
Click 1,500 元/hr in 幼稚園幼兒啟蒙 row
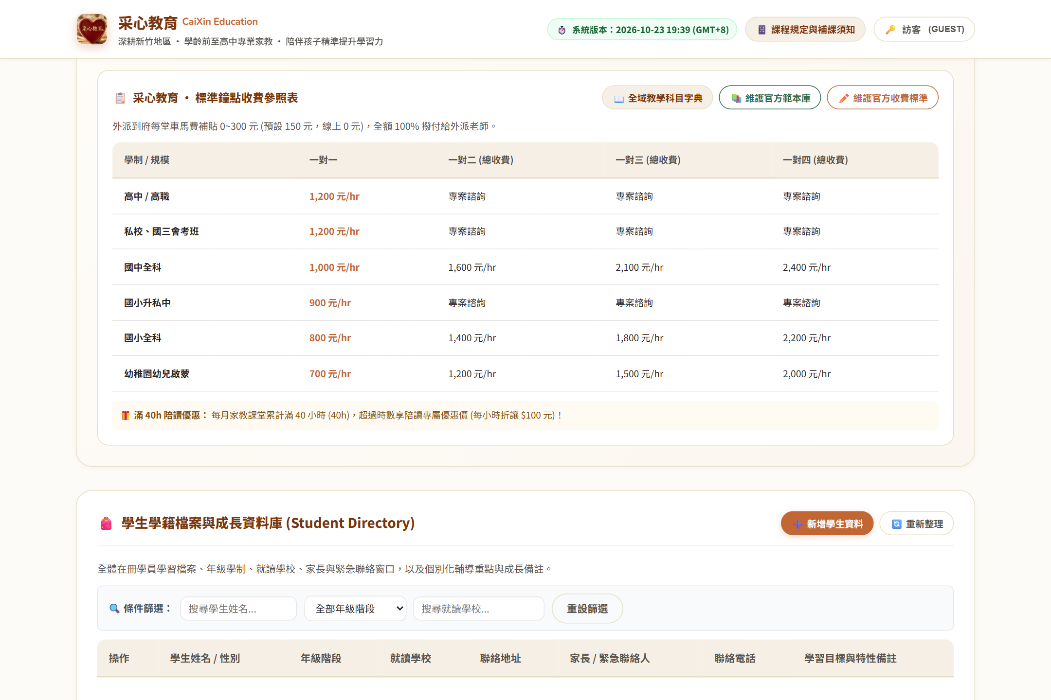(639, 374)
